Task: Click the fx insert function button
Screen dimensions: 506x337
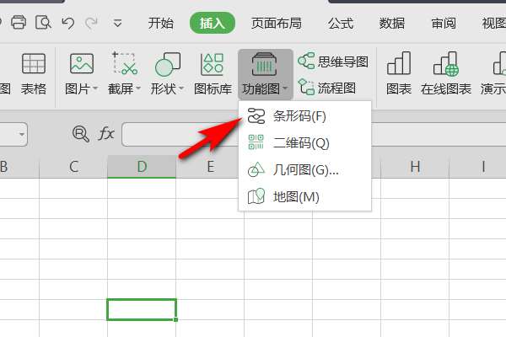Action: (106, 134)
